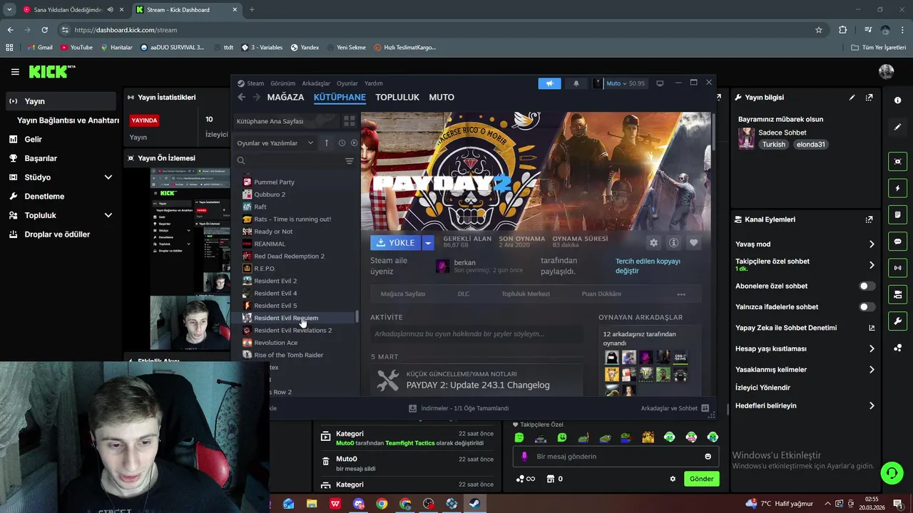Toggle Yalnızca ifadelerle sohbet switch
The width and height of the screenshot is (913, 513).
867,307
